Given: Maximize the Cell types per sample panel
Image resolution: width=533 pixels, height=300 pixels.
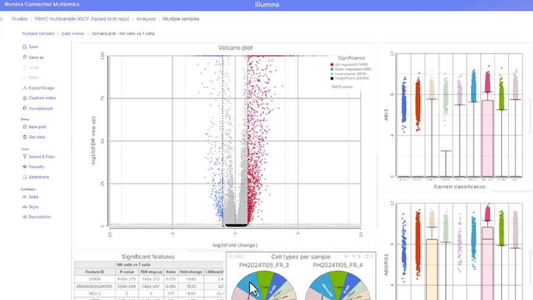Looking at the screenshot, I should [366, 257].
